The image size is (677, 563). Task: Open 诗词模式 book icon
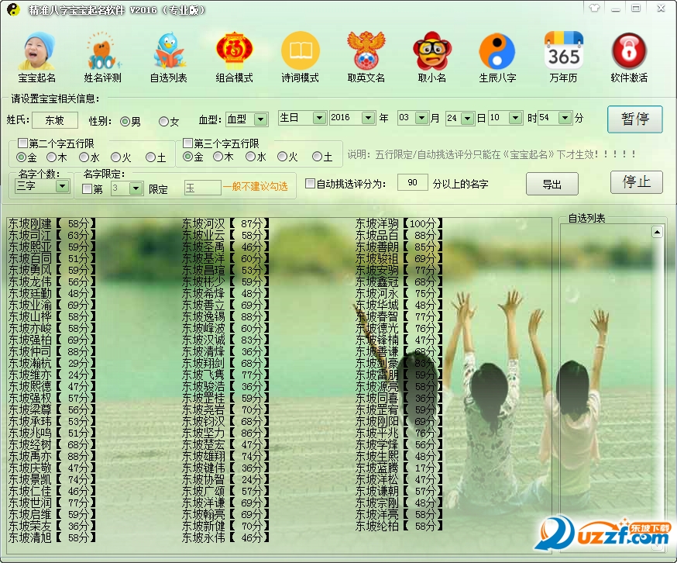(300, 57)
